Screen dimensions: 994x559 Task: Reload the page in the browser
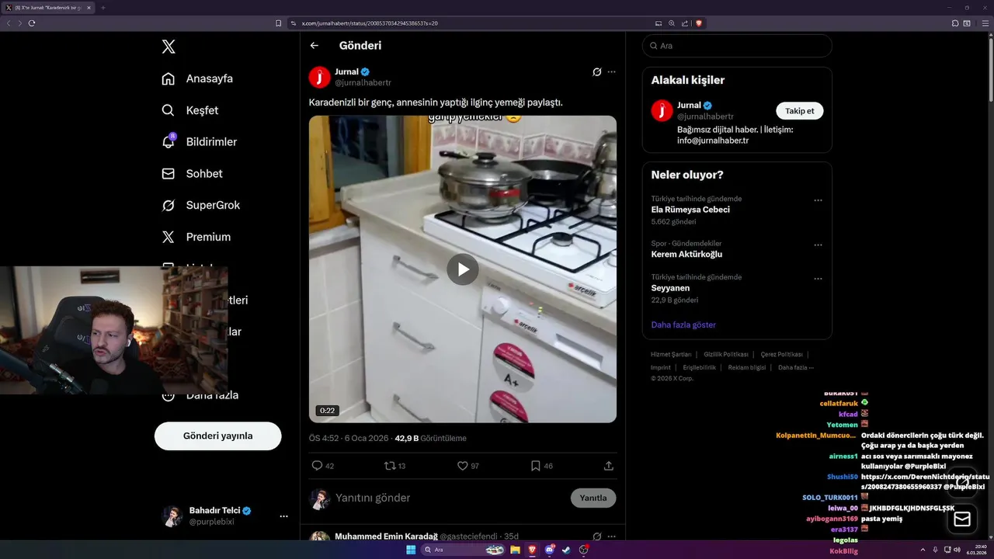(x=32, y=23)
